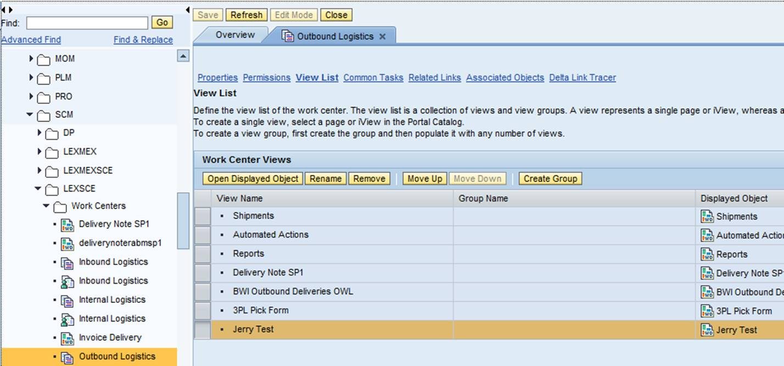Click the Create Group button
Image resolution: width=784 pixels, height=366 pixels.
pyautogui.click(x=550, y=179)
